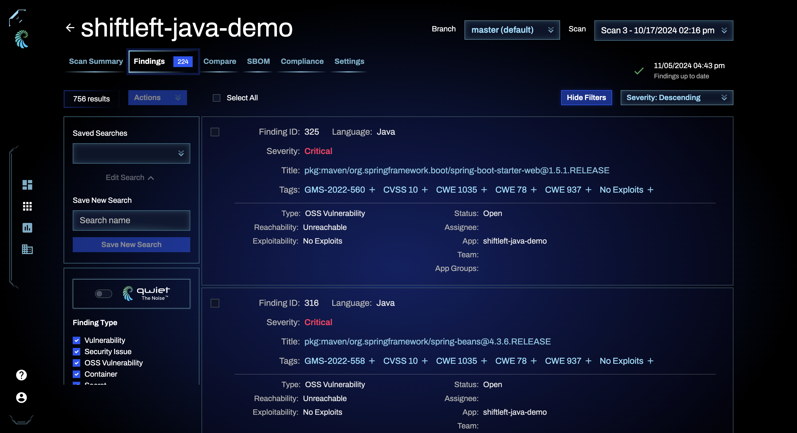Open the Saved Searches dropdown
This screenshot has width=797, height=433.
pos(131,153)
